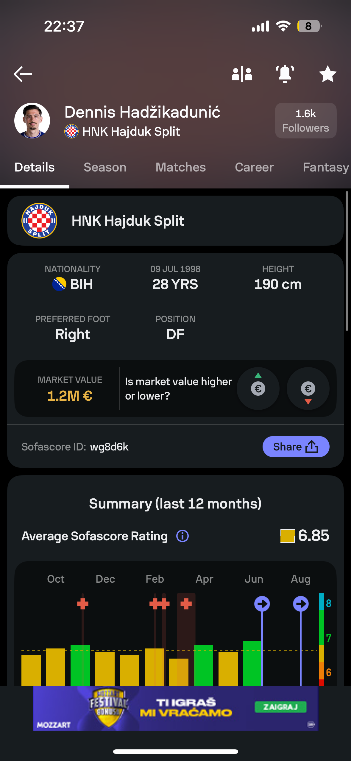The image size is (351, 761).
Task: Open the Average Sofascore Rating info icon
Action: pos(182,536)
